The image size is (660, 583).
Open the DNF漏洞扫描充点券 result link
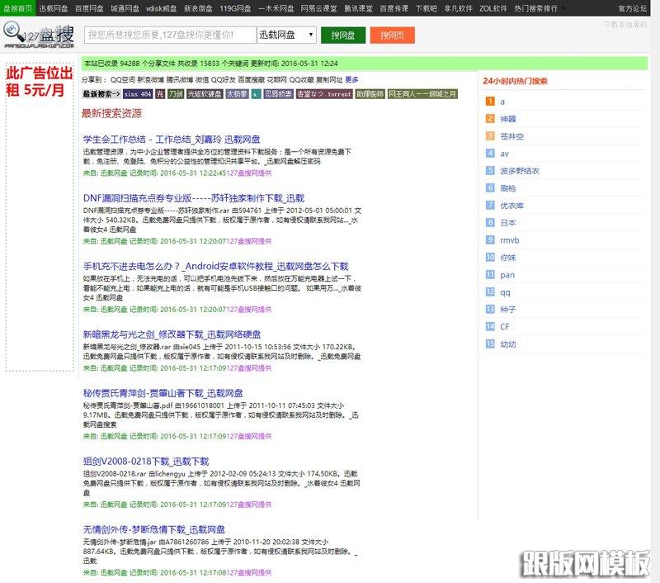click(193, 197)
